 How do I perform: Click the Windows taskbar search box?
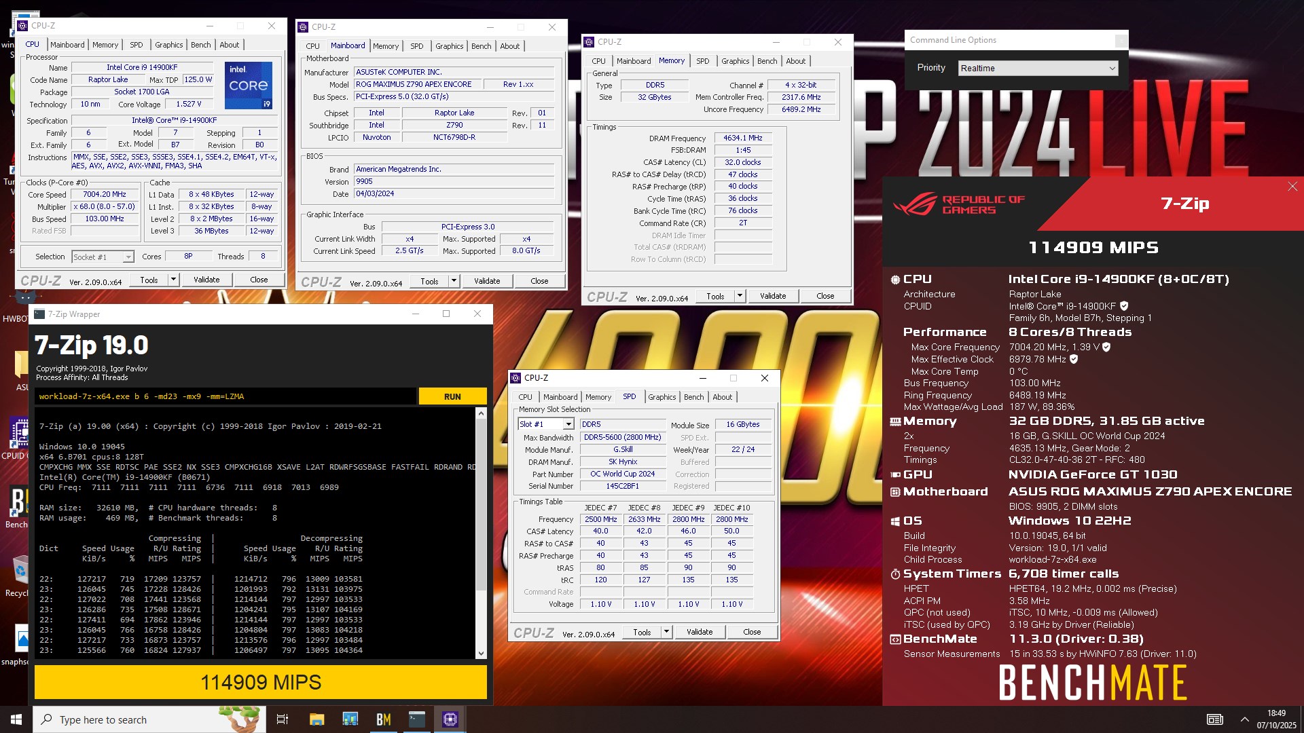click(x=149, y=719)
